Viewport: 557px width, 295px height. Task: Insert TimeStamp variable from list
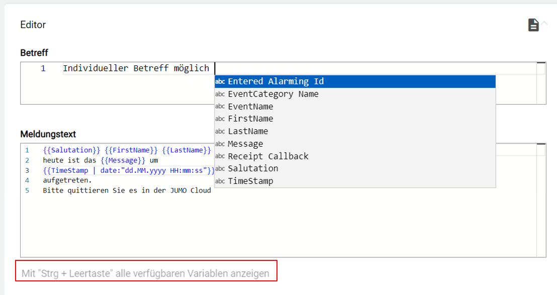250,181
